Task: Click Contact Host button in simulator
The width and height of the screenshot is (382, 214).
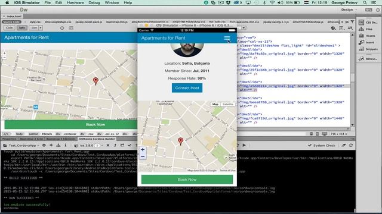Action: click(187, 88)
